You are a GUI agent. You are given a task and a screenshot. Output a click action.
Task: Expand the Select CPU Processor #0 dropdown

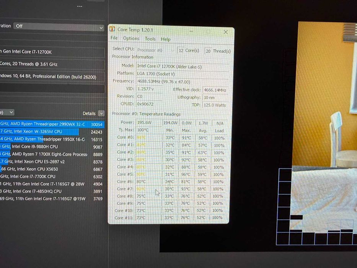(156, 50)
